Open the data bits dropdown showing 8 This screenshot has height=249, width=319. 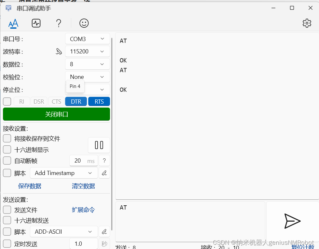[88, 64]
